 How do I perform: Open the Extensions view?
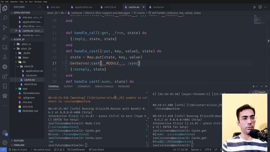pos(5,76)
